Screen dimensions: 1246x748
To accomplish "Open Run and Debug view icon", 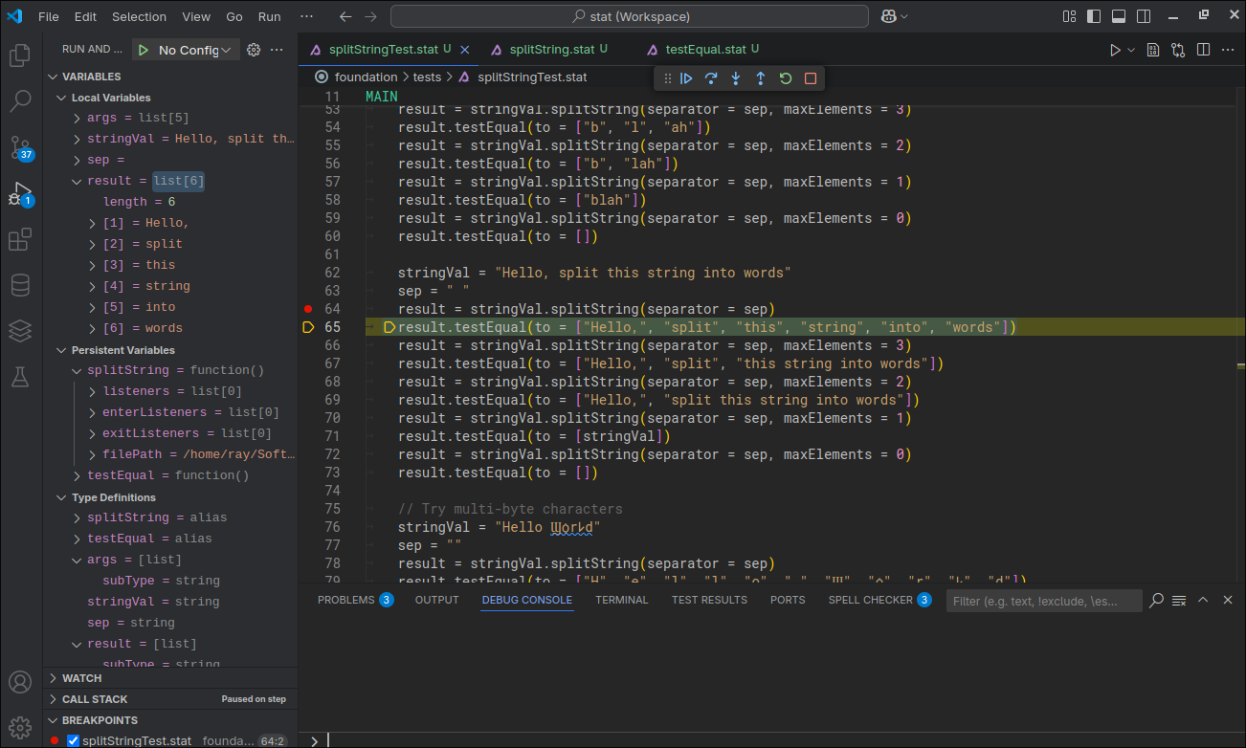I will [20, 193].
